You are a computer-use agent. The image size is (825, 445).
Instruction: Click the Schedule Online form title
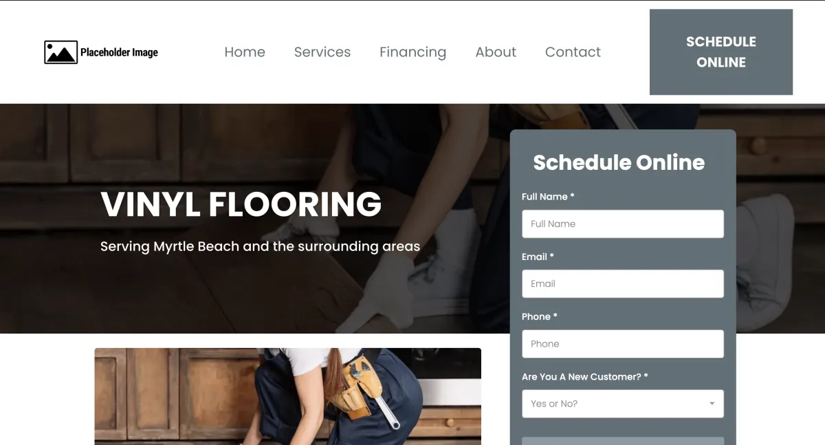tap(619, 162)
